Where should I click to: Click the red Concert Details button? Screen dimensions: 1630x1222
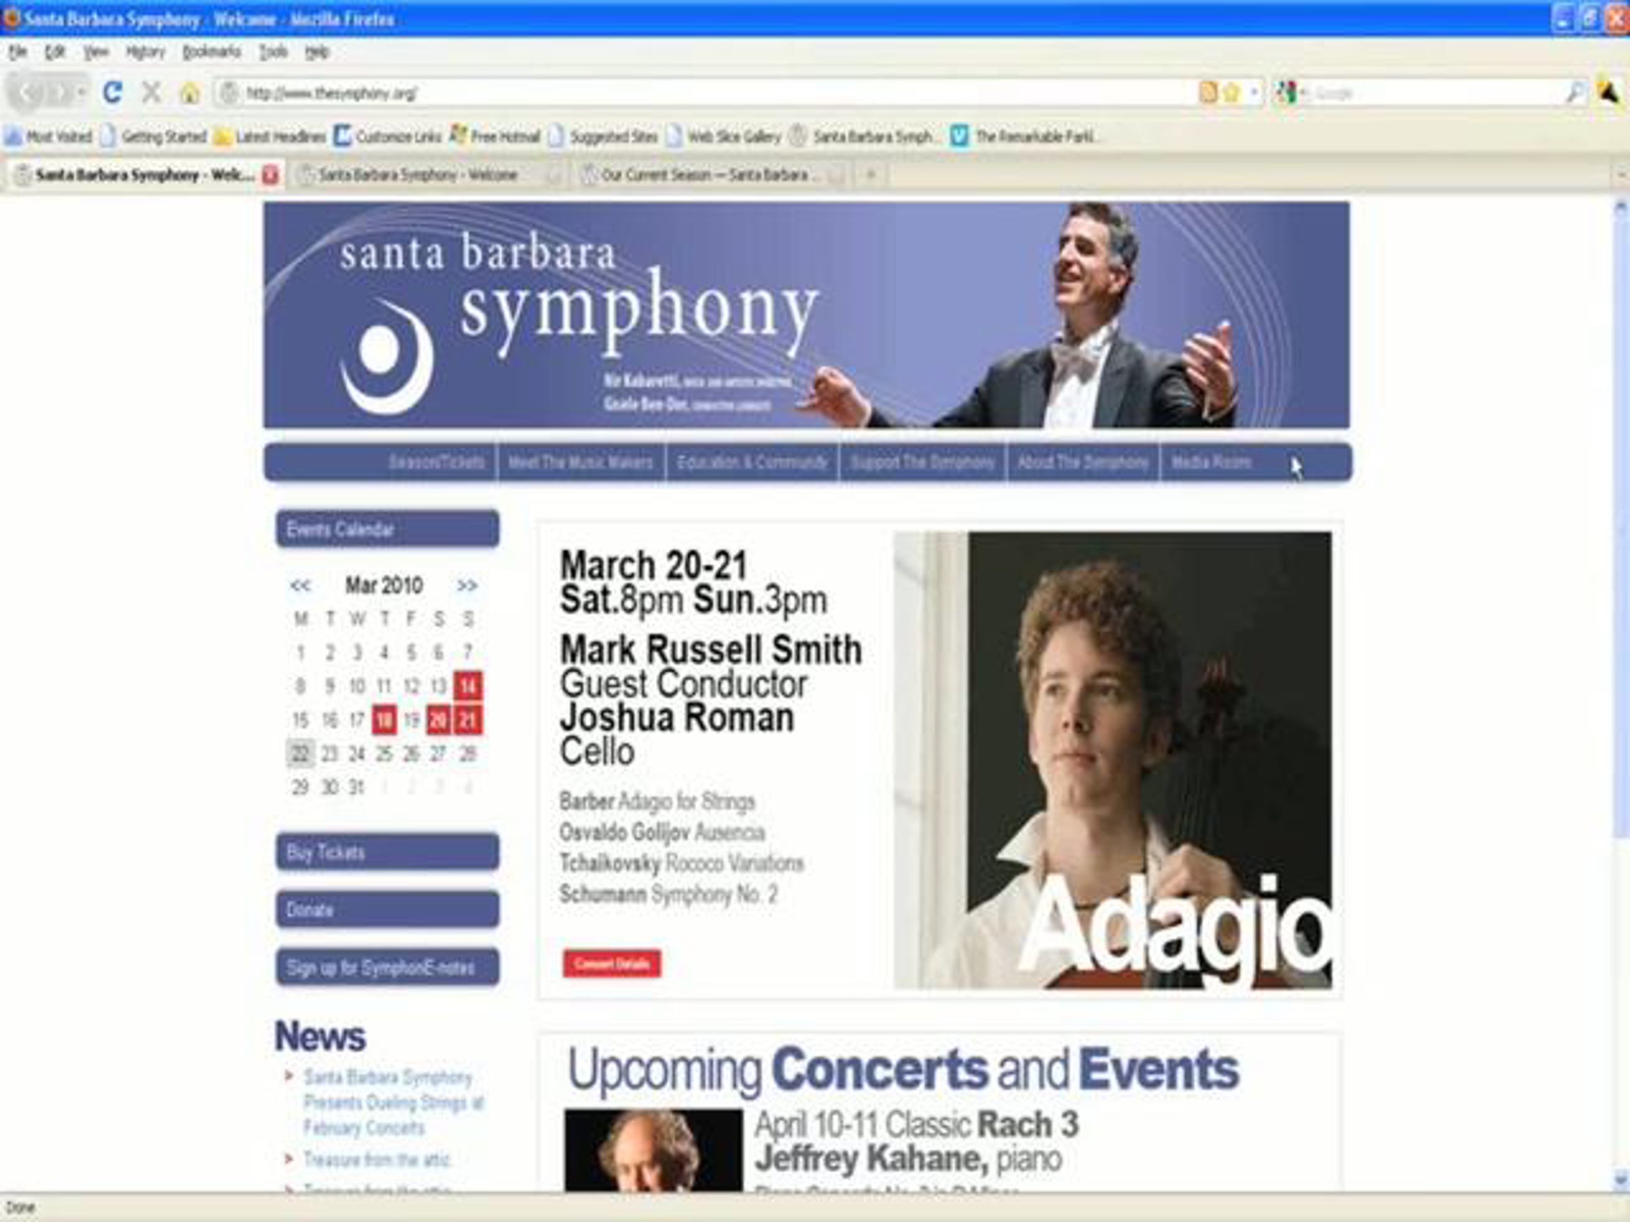tap(612, 963)
